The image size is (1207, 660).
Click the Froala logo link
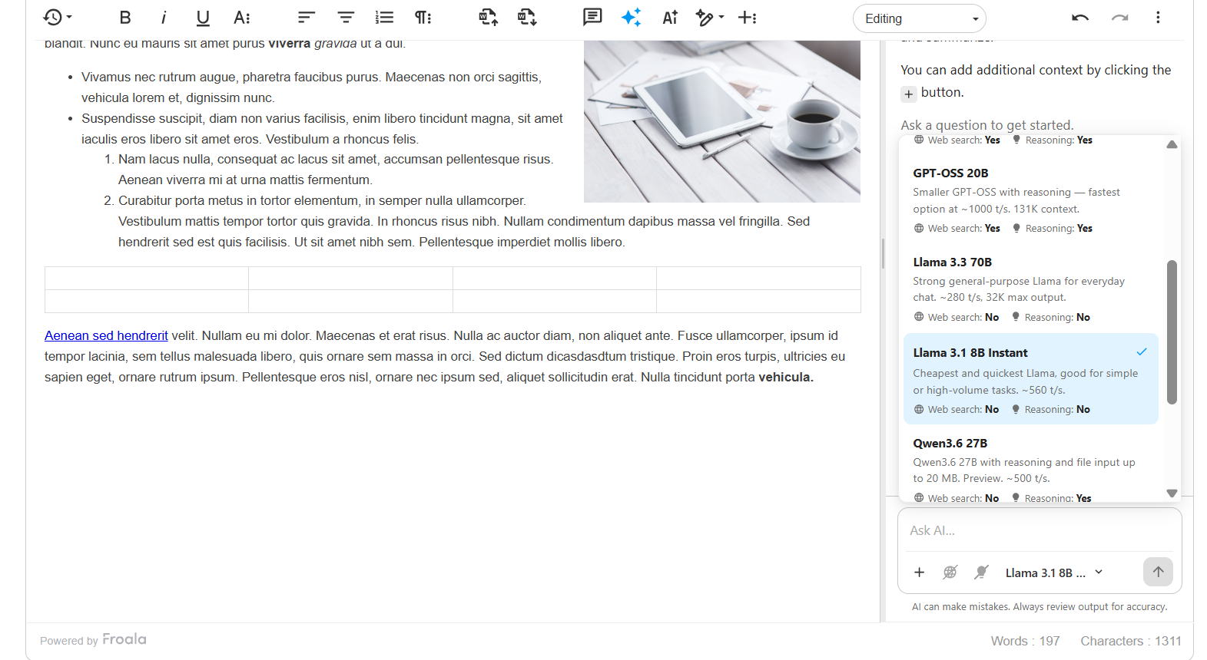[124, 639]
